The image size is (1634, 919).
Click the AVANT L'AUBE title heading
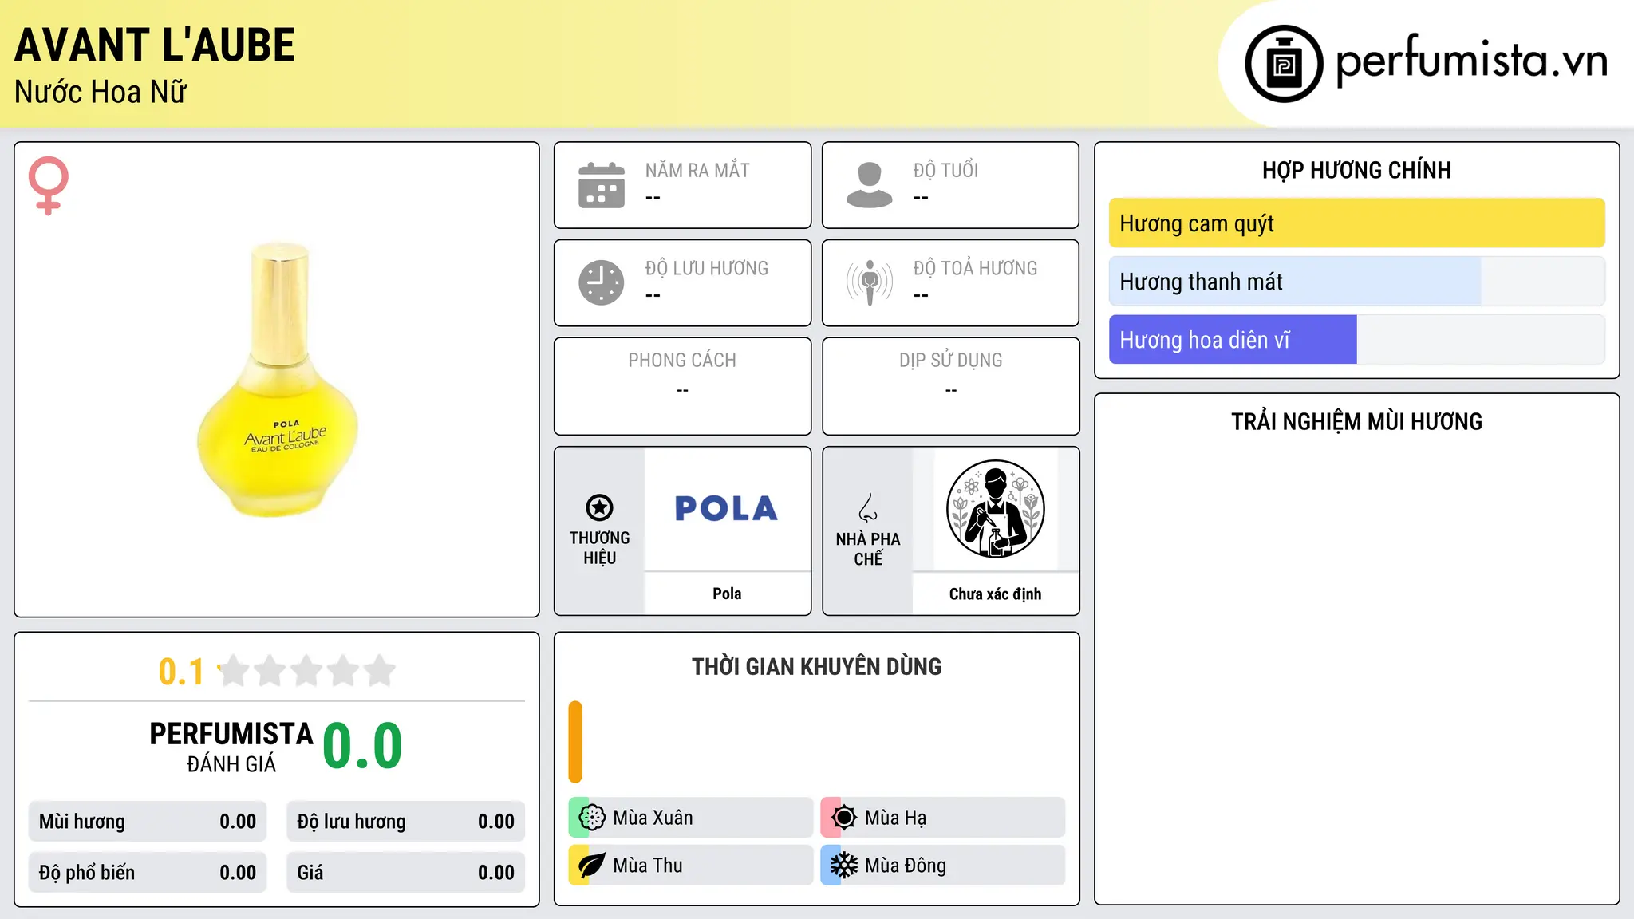click(x=155, y=45)
